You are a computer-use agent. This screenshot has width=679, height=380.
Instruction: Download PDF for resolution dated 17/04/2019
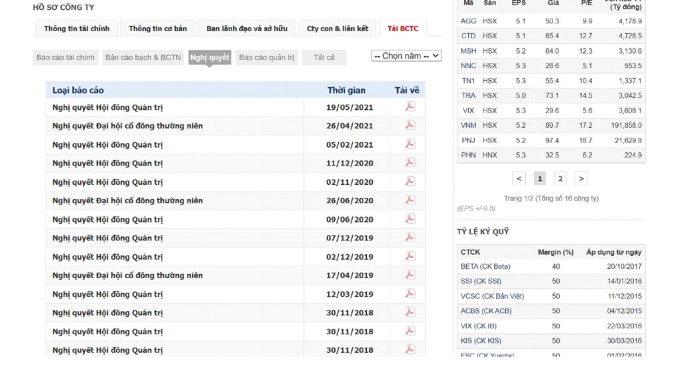click(410, 275)
